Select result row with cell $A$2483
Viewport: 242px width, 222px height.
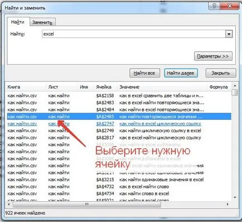click(119, 103)
